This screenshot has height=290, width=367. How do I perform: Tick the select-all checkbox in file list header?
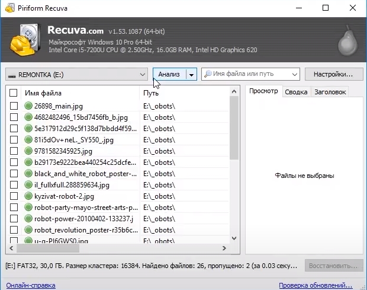click(14, 93)
